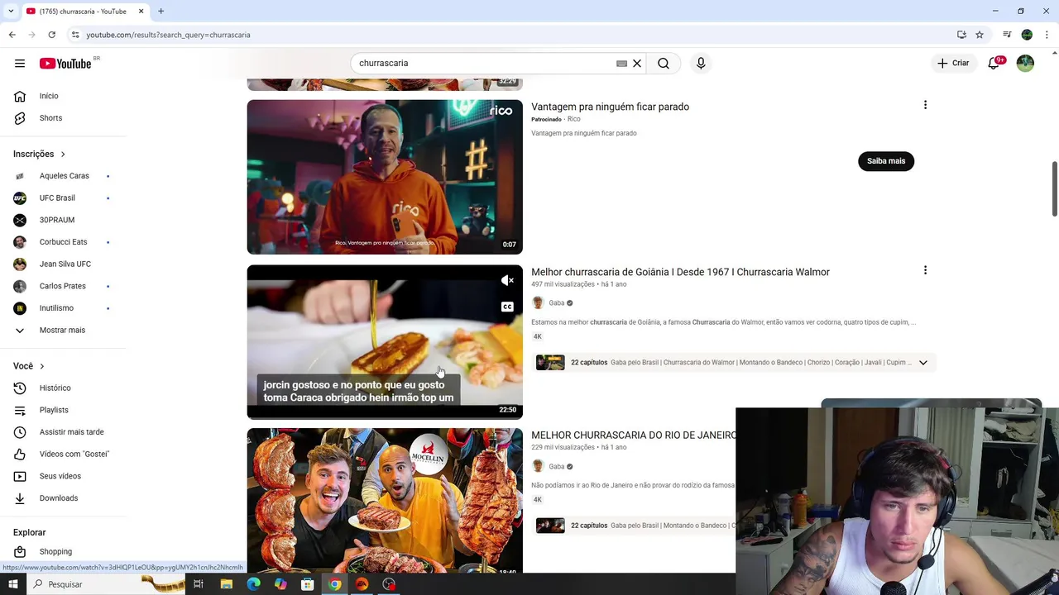The image size is (1059, 595).
Task: Open the Aqueles Caras subscription
Action: (x=64, y=176)
